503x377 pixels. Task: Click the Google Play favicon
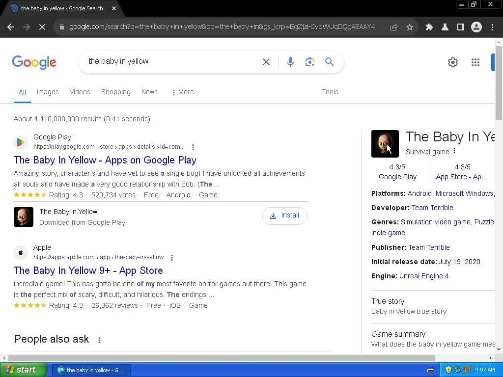(20, 142)
